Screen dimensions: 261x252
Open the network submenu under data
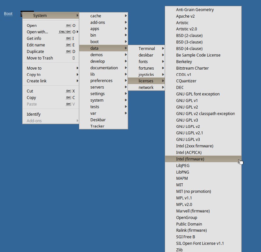(x=146, y=88)
